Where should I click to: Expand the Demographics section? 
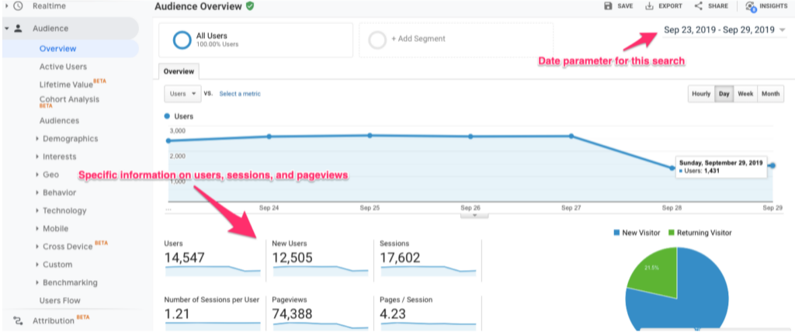tap(37, 138)
